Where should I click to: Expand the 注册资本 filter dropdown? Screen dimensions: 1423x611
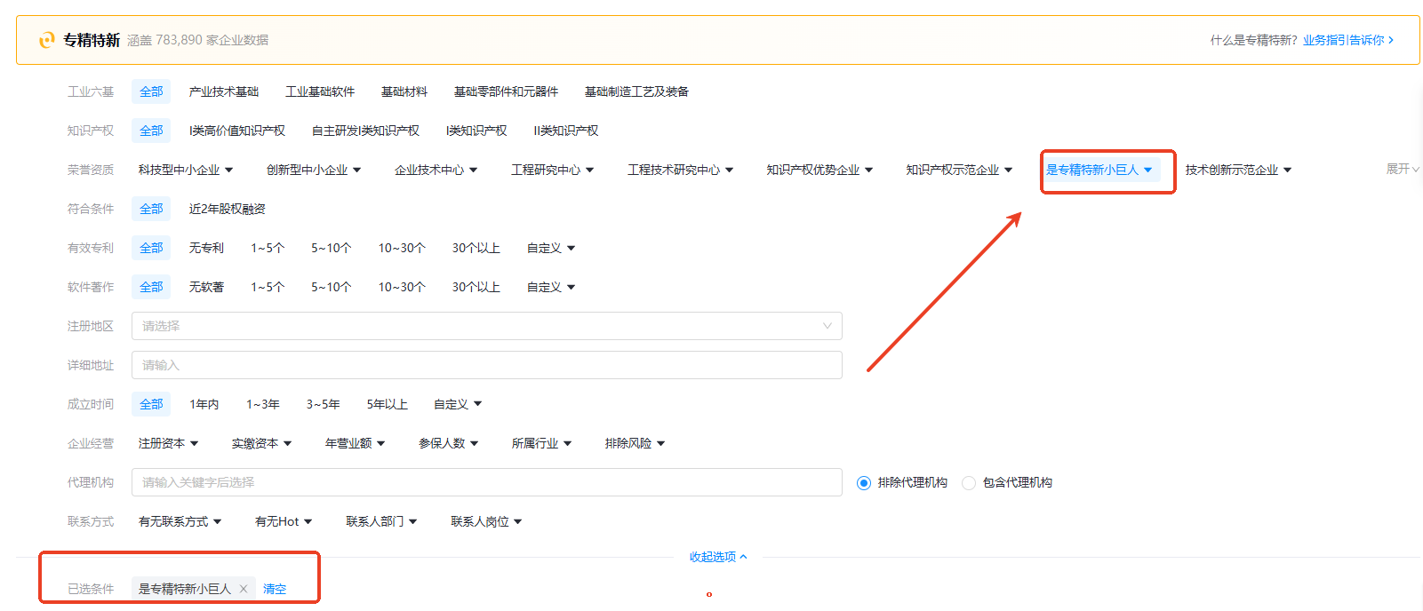(168, 443)
